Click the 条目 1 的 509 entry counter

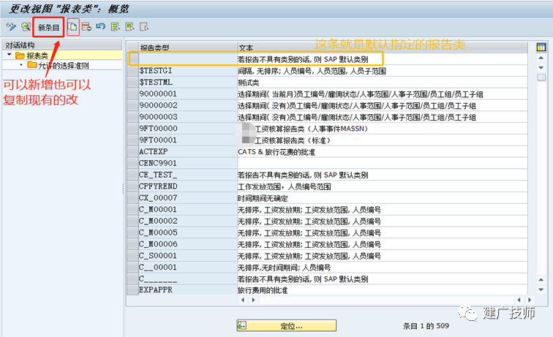coord(426,326)
